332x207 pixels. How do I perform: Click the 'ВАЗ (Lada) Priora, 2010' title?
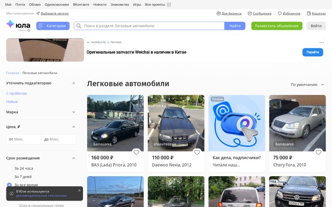click(114, 165)
